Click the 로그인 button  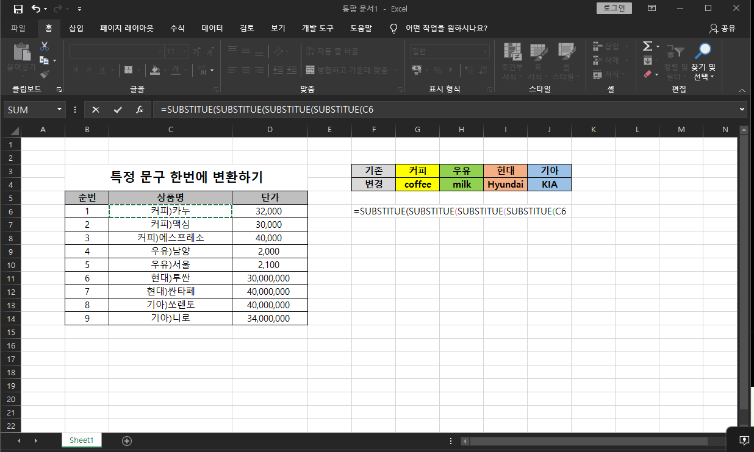click(x=614, y=9)
